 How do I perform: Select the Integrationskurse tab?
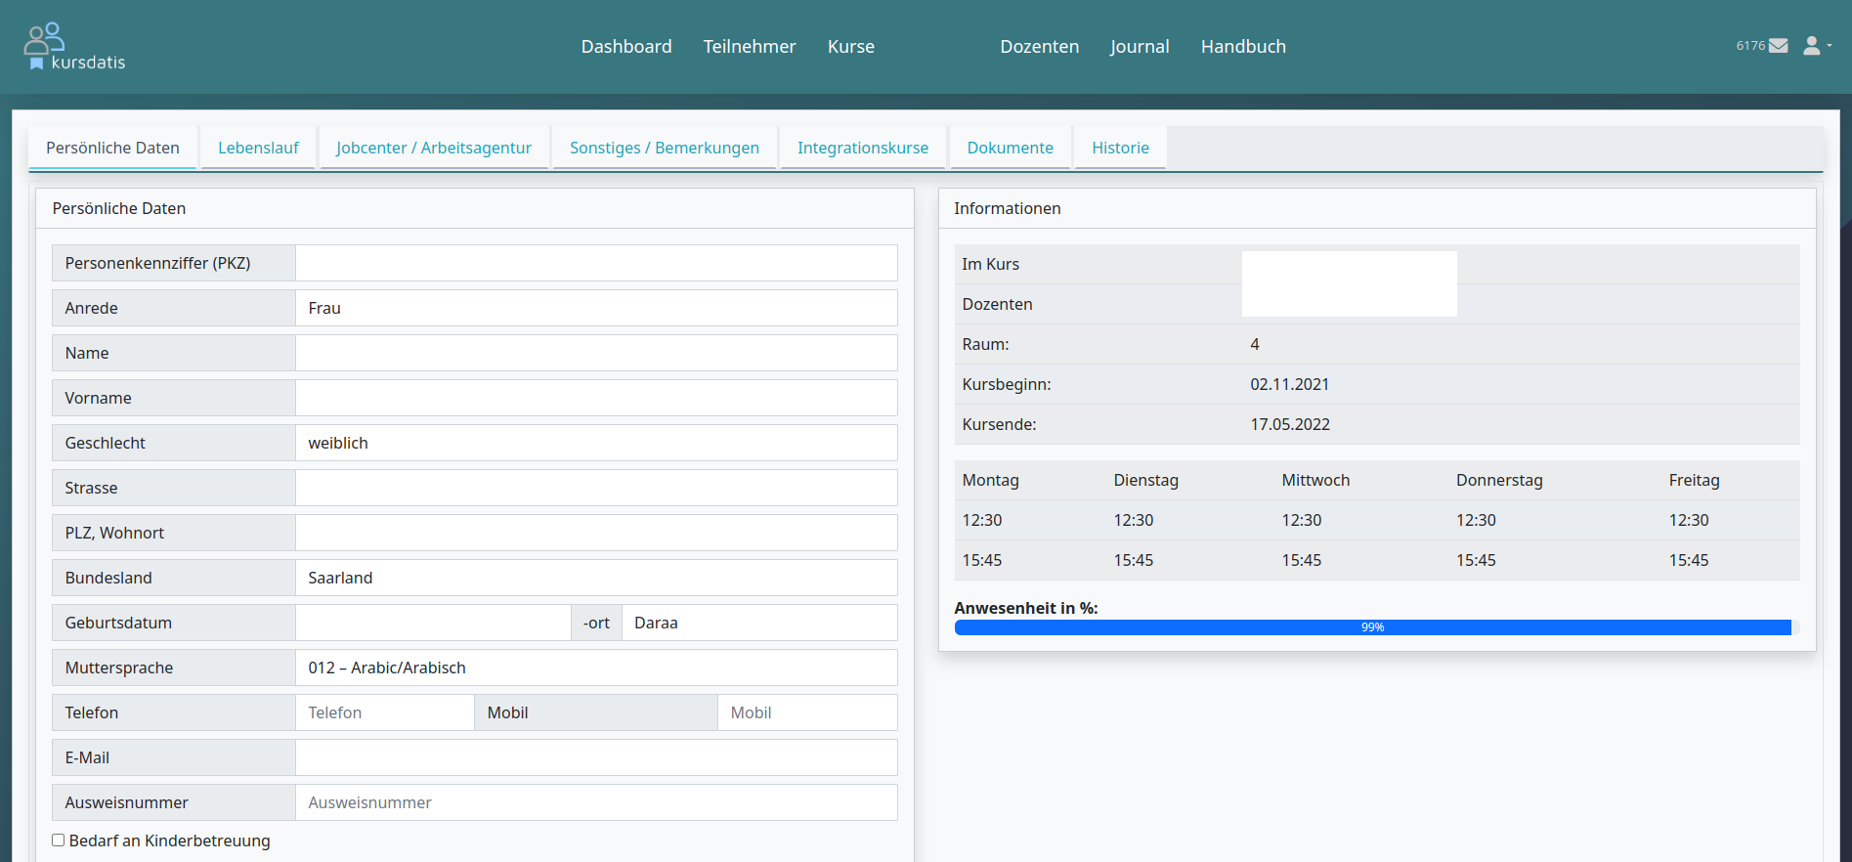[x=862, y=148]
